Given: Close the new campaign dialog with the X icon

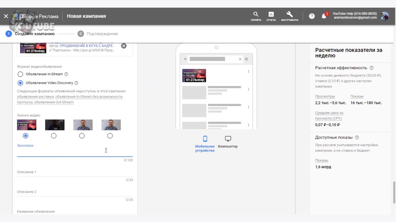Looking at the screenshot, I should coord(6,16).
